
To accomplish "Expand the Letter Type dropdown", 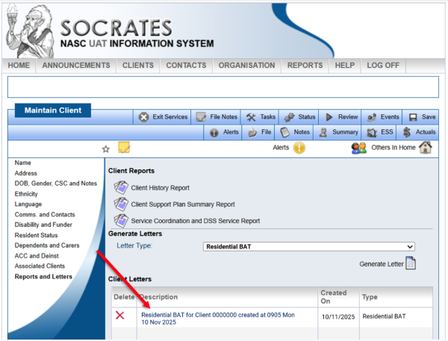I will point(309,246).
